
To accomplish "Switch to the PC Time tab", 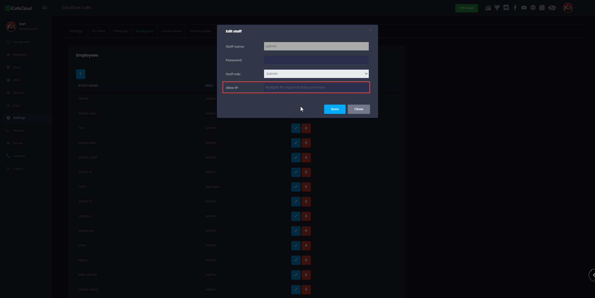I will point(99,31).
